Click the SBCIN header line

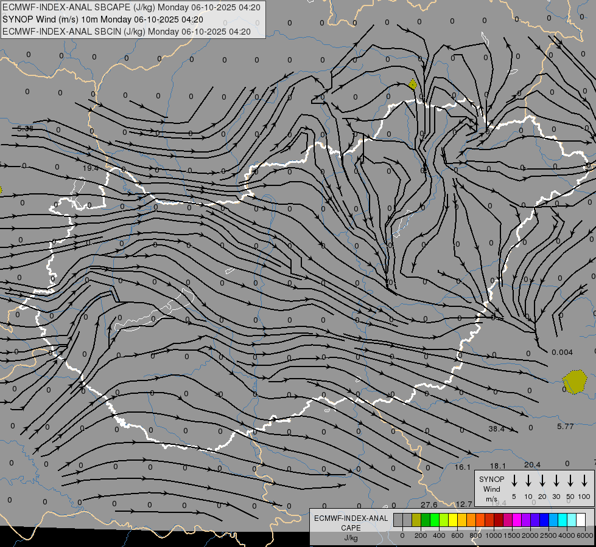coord(127,32)
